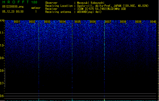Click time marker 0031
Viewport: 159px width, 101px height.
point(17,22)
